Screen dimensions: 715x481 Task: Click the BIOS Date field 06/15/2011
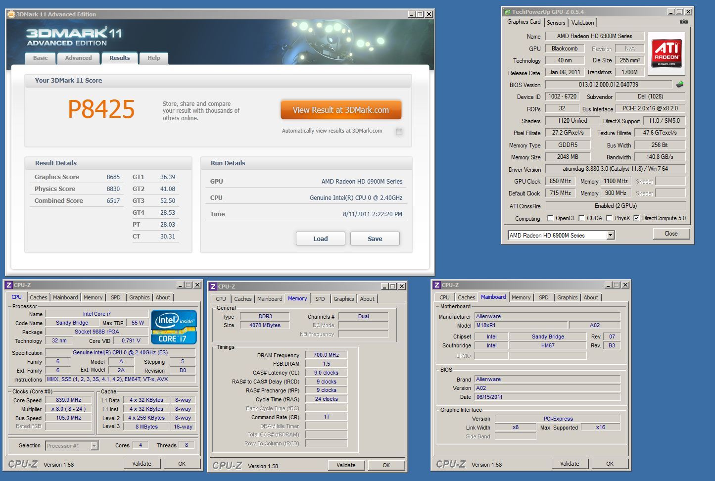tap(547, 397)
